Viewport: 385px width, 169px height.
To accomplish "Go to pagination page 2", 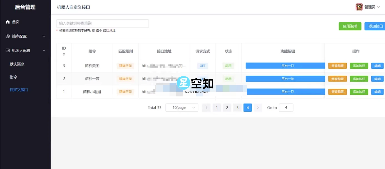I will pyautogui.click(x=227, y=107).
